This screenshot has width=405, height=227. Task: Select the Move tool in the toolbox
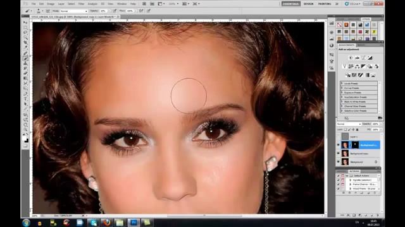25,23
